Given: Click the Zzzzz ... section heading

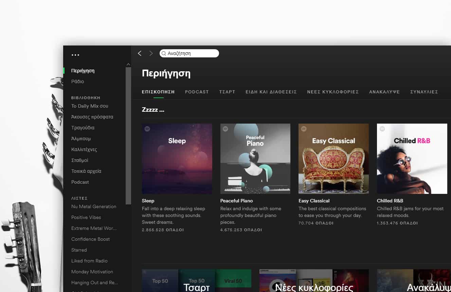Looking at the screenshot, I should click(153, 110).
